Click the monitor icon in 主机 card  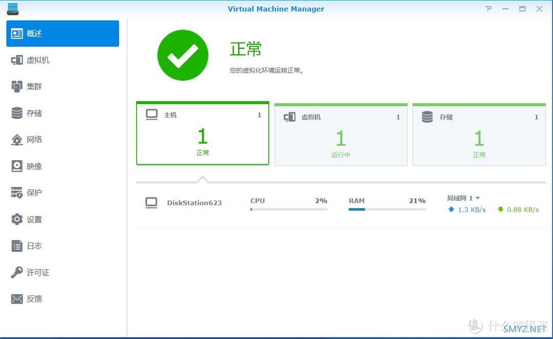point(152,115)
